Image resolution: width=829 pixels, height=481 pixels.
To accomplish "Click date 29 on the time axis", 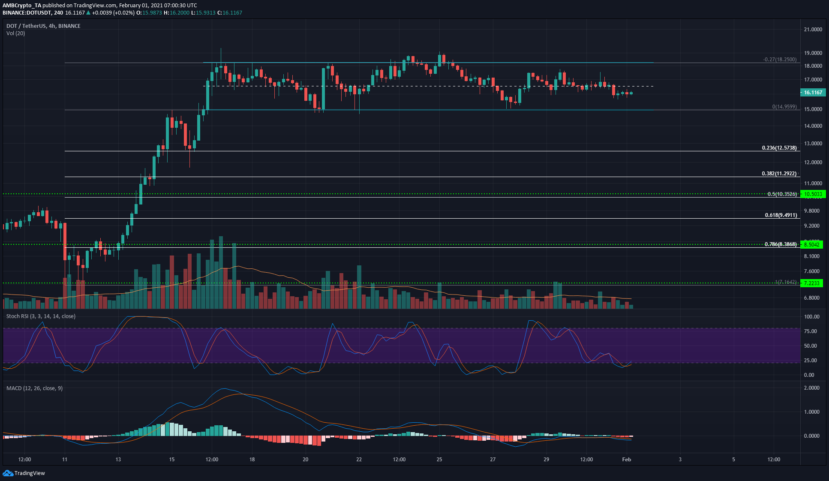I will click(x=546, y=460).
